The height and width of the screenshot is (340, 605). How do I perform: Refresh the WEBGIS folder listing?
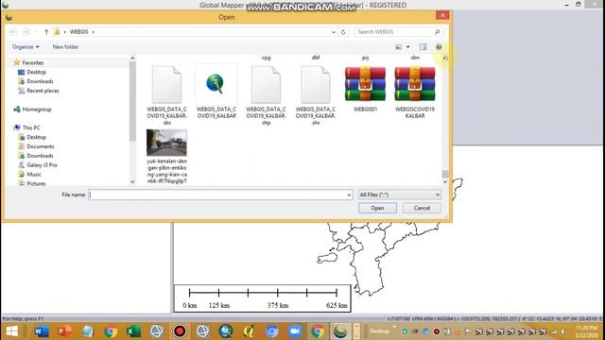(343, 32)
